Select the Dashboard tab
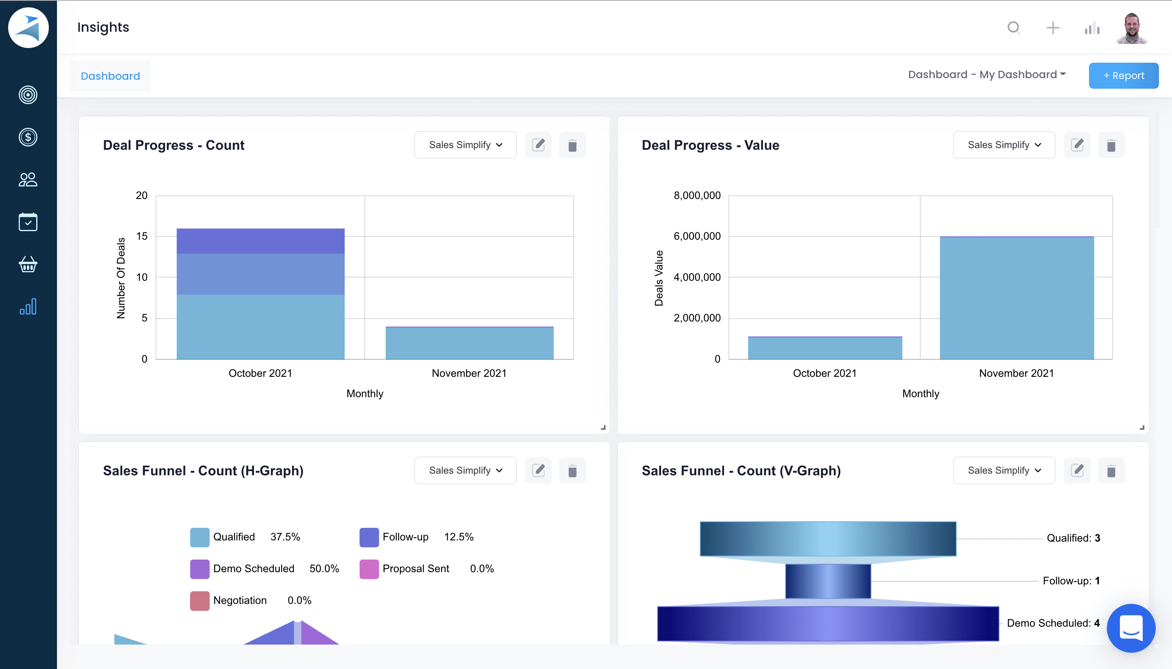This screenshot has width=1172, height=669. point(110,76)
